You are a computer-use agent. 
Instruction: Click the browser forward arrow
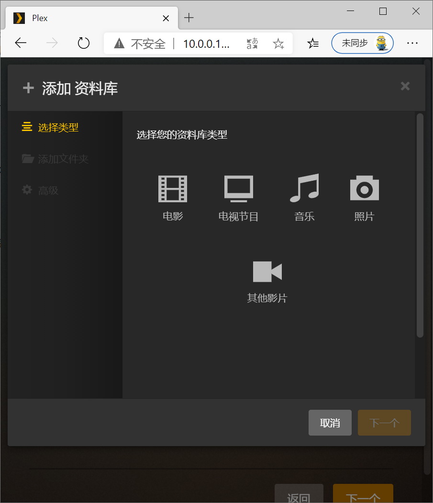click(x=52, y=43)
